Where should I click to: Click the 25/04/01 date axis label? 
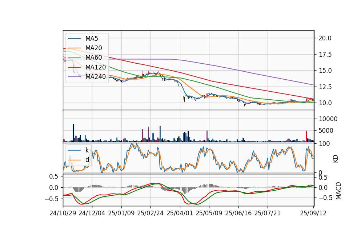pyautogui.click(x=180, y=213)
